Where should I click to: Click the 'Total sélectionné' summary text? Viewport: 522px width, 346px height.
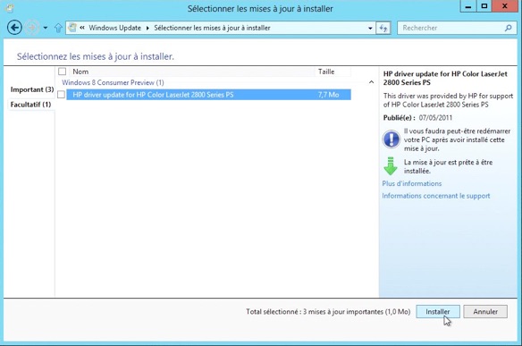point(328,312)
